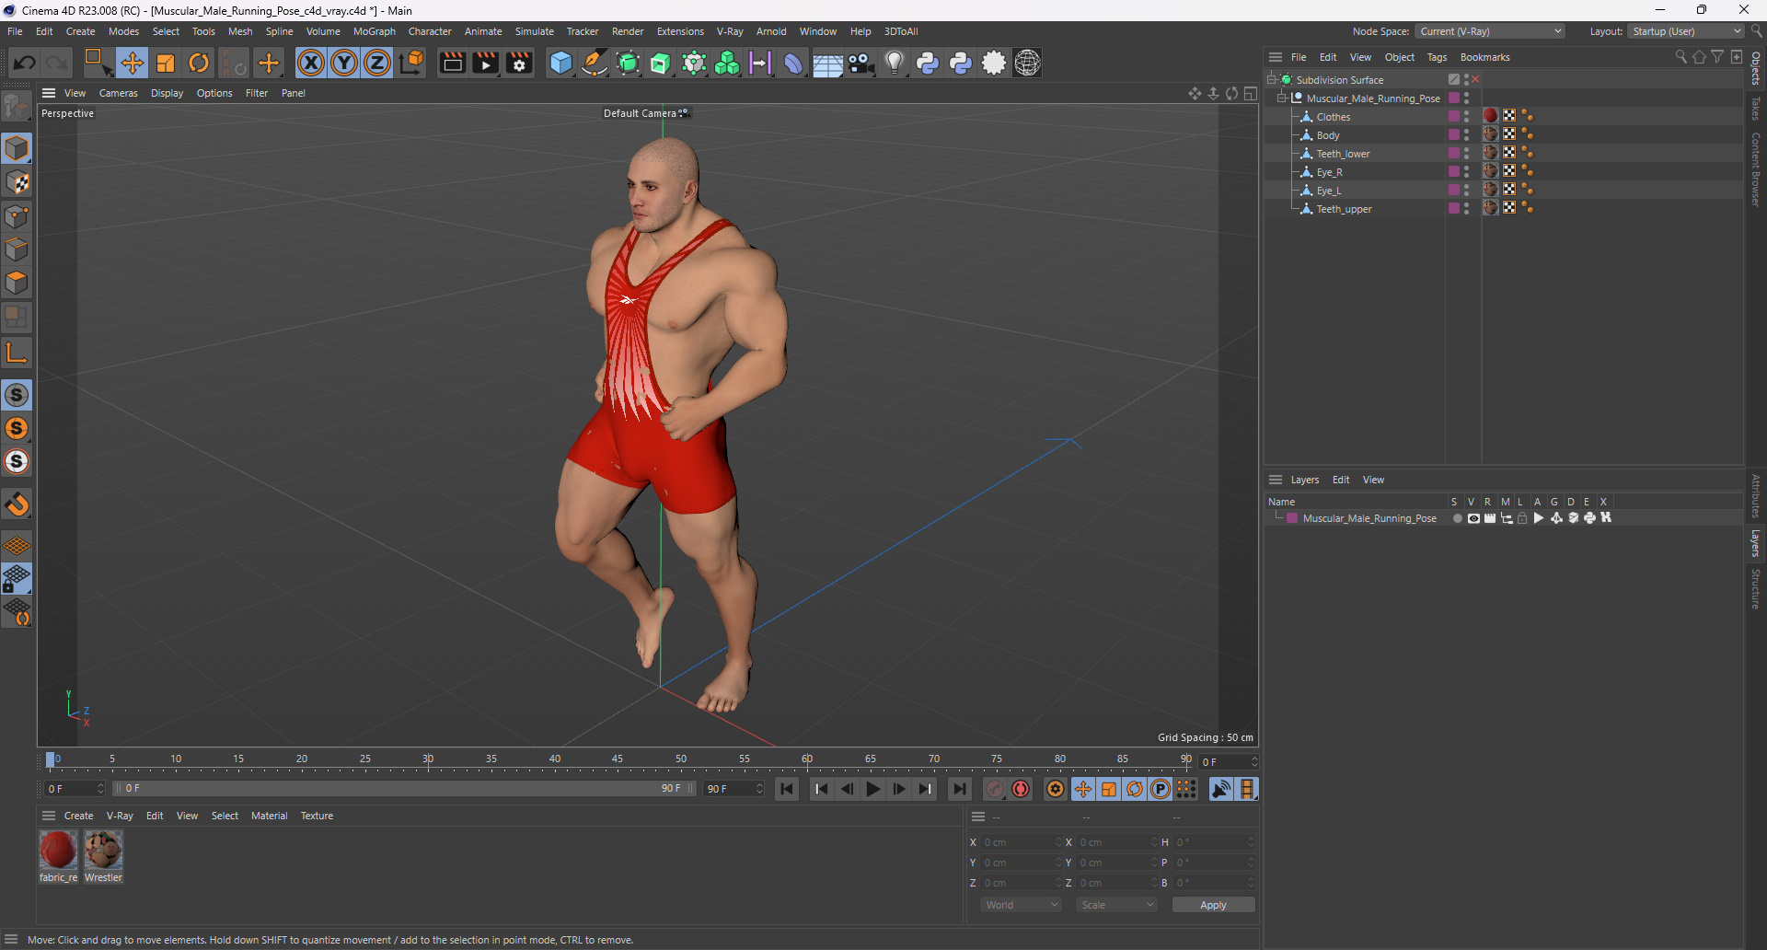The width and height of the screenshot is (1767, 950).
Task: Toggle sound playback icon in timeline
Action: tap(1220, 789)
